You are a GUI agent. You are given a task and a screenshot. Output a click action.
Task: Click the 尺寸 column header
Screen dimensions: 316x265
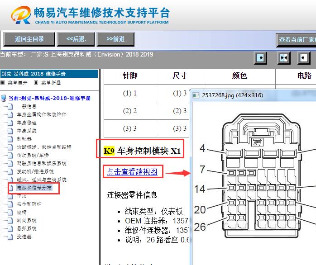coord(180,76)
